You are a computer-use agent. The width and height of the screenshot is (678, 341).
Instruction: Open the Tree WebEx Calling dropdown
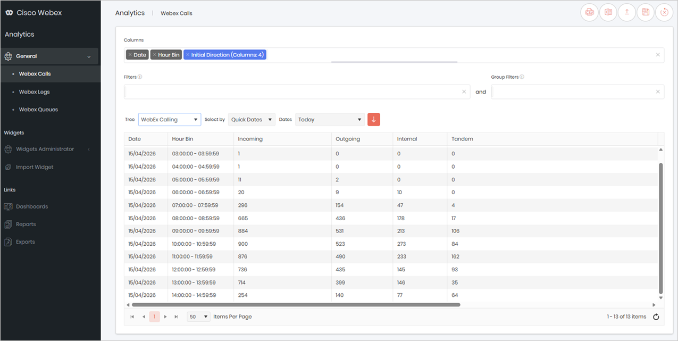(x=170, y=120)
